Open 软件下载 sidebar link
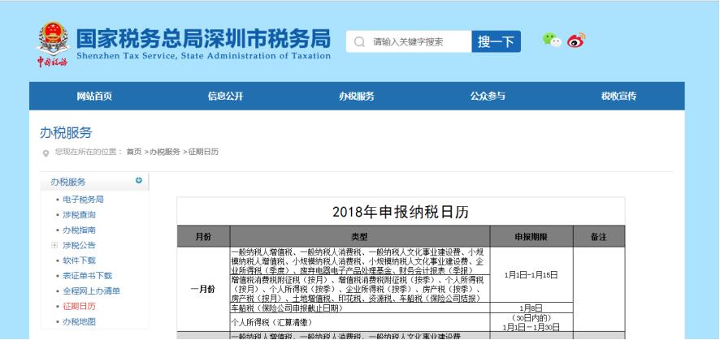This screenshot has width=720, height=340. (79, 260)
